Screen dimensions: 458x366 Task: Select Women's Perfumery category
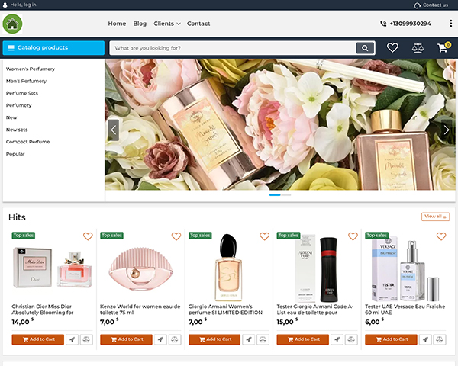click(31, 69)
